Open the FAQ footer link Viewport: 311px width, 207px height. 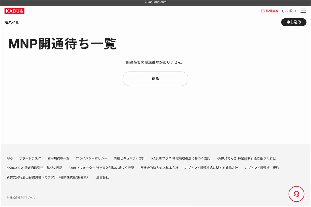10,158
